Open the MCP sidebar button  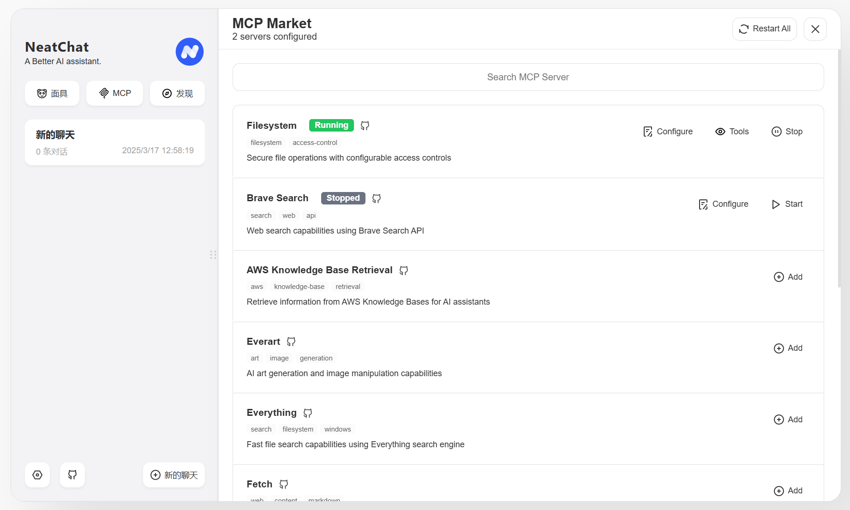114,93
